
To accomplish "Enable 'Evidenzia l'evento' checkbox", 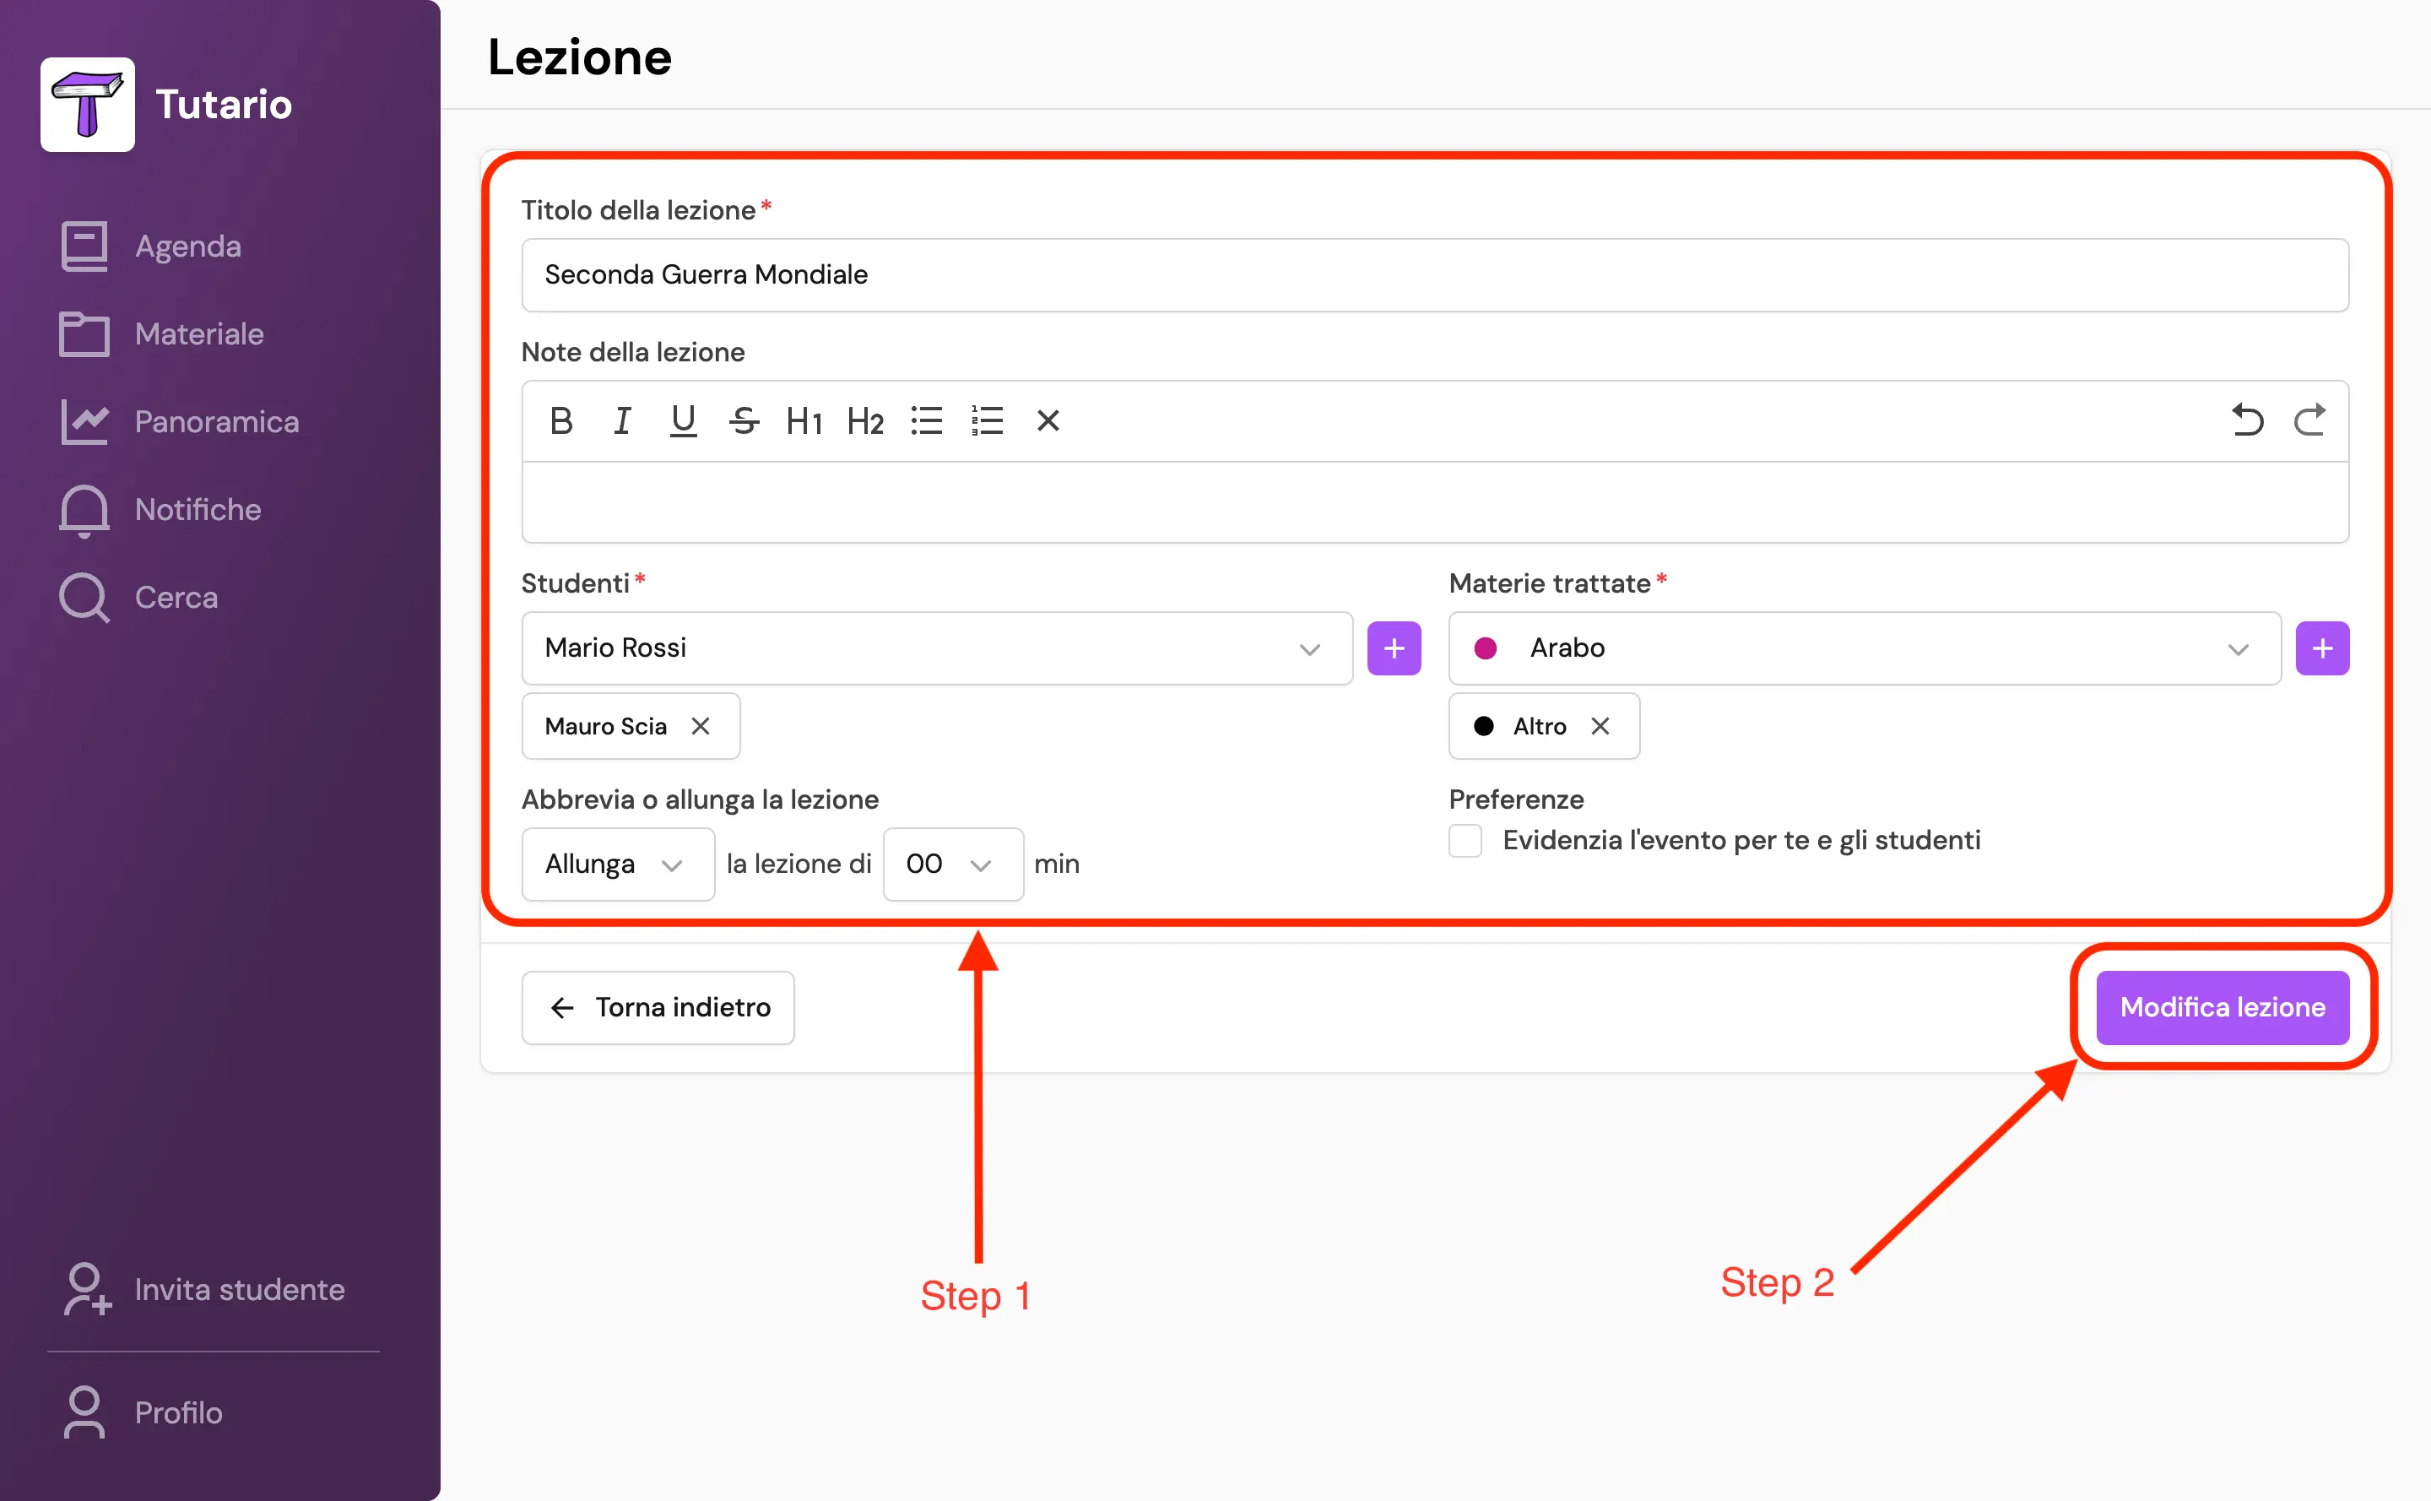I will point(1465,841).
